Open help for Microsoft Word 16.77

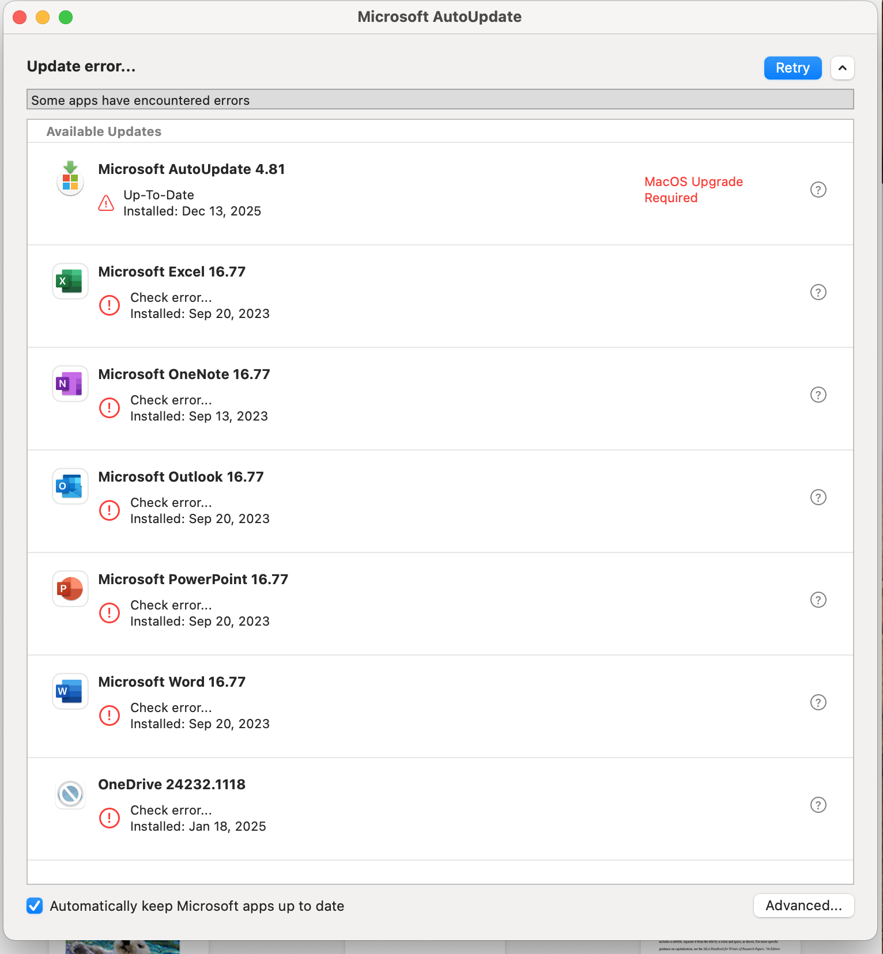coord(818,702)
